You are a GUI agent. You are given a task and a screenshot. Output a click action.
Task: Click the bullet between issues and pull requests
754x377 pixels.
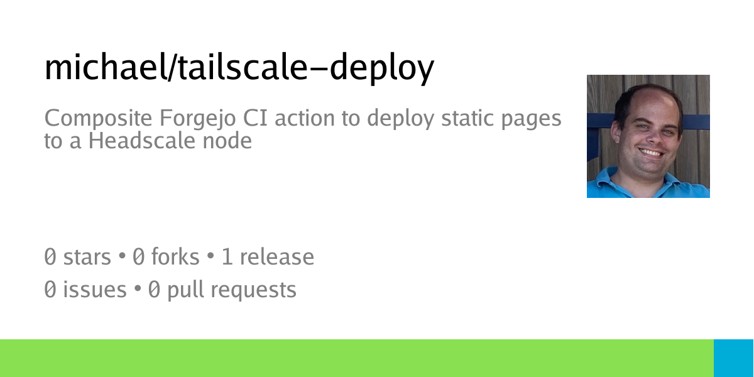click(138, 290)
